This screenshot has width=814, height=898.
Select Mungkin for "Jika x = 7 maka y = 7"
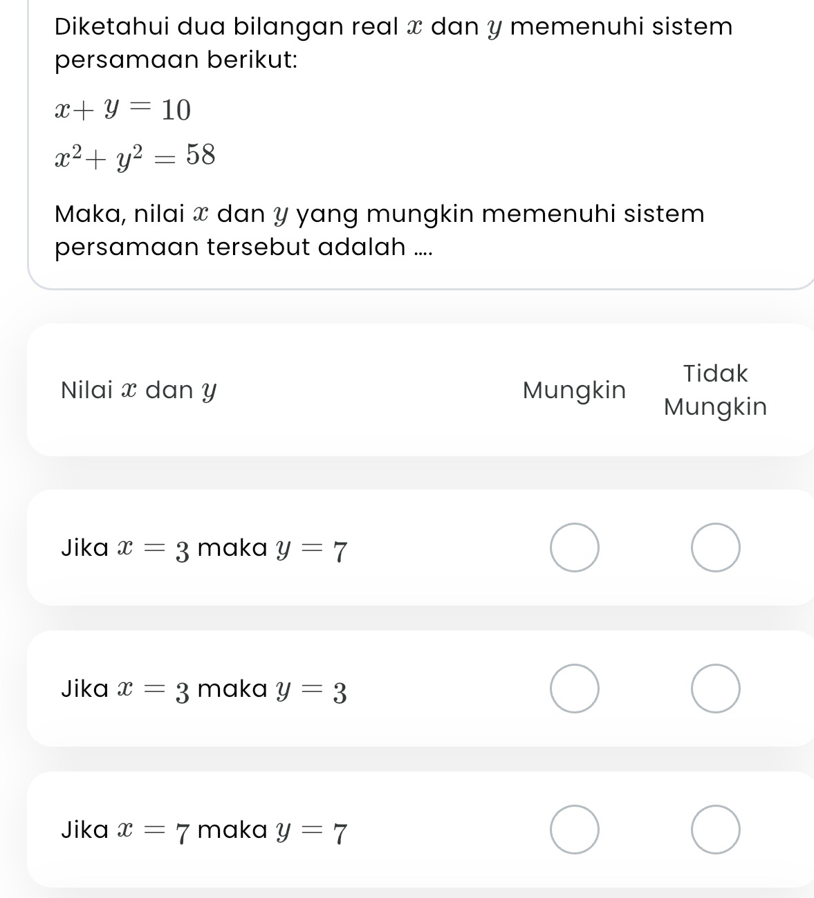point(575,830)
